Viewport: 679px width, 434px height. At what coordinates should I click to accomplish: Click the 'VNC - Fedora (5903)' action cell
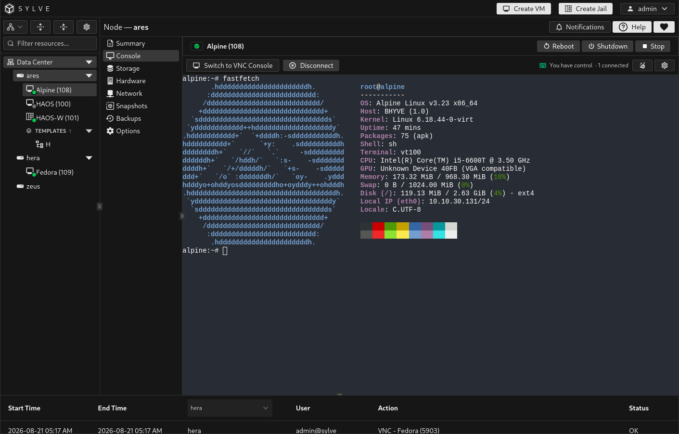tap(409, 430)
